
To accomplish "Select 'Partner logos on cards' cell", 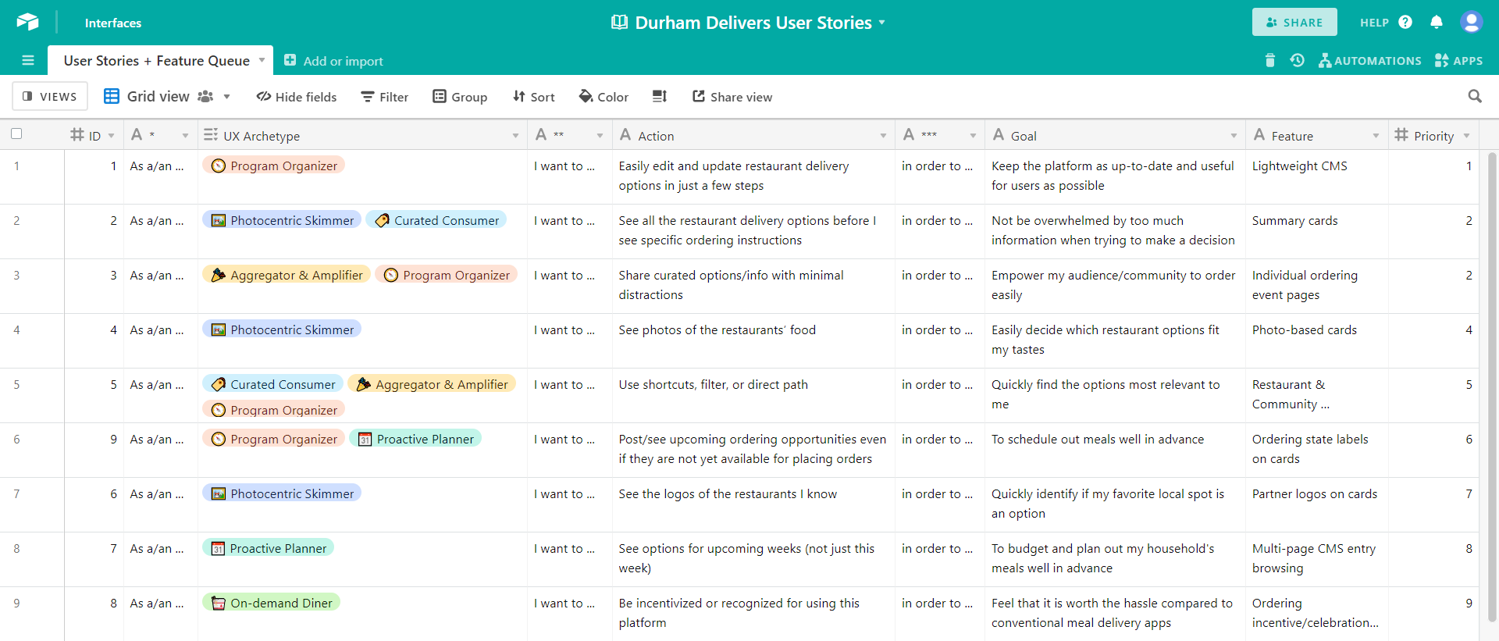I will [x=1317, y=504].
